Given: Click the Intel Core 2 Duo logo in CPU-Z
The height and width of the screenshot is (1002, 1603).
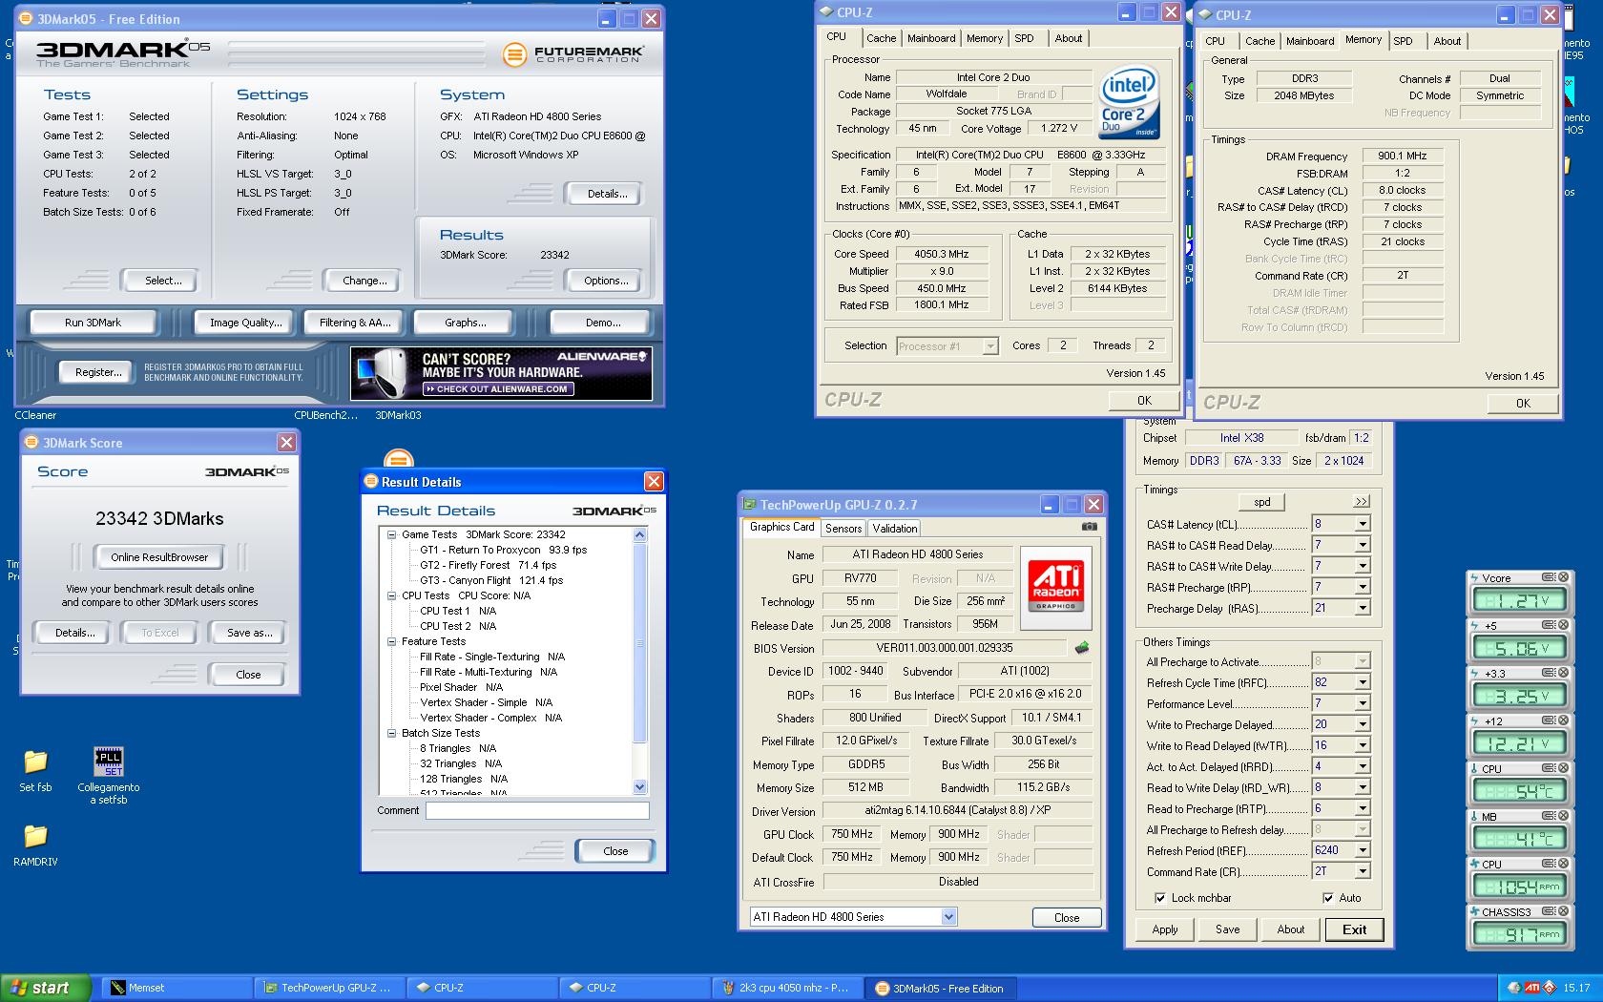Looking at the screenshot, I should click(x=1129, y=102).
